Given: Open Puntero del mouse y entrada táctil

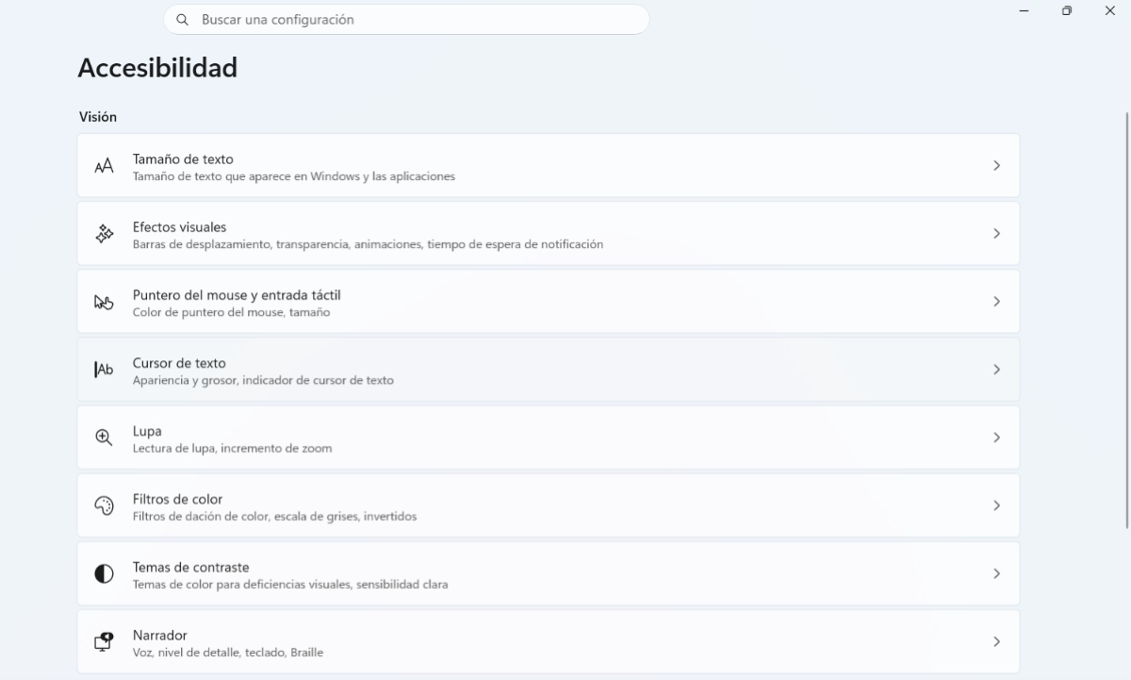Looking at the screenshot, I should click(x=549, y=302).
